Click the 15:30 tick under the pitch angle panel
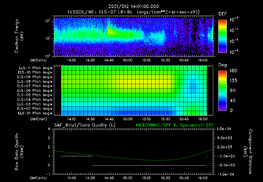Viewport: 263px width, 182px height. point(165,119)
